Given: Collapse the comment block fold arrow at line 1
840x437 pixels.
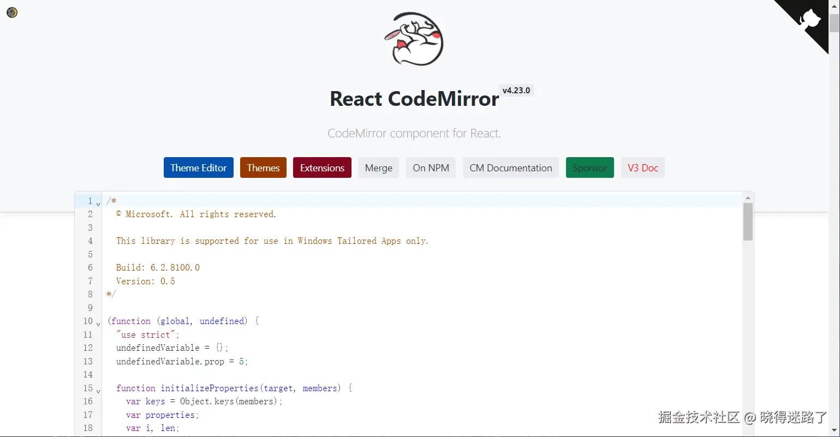Looking at the screenshot, I should coord(98,203).
